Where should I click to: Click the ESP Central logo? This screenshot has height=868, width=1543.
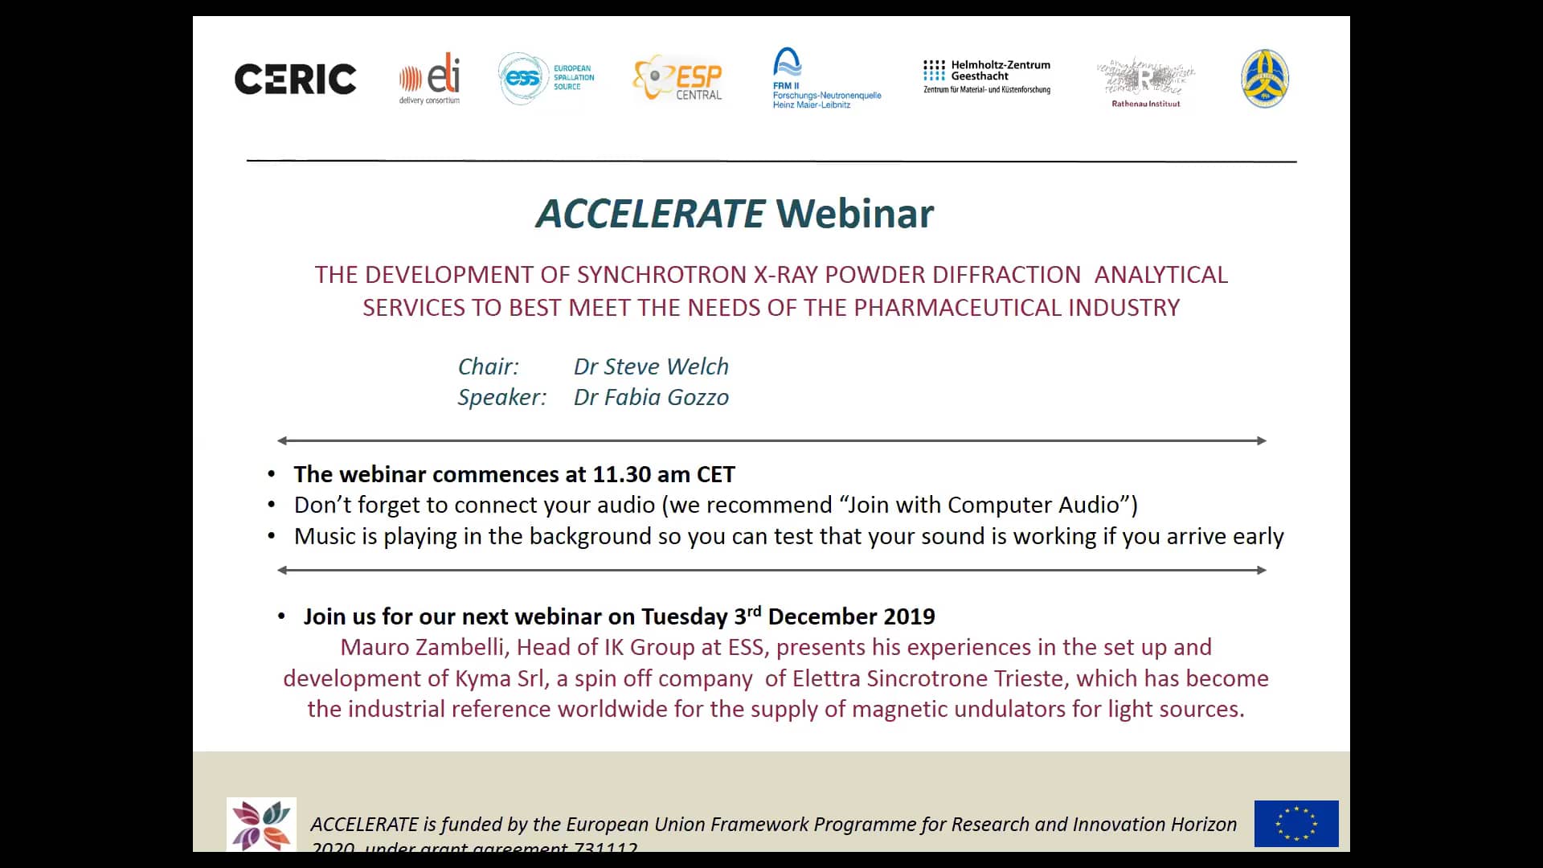(x=677, y=78)
